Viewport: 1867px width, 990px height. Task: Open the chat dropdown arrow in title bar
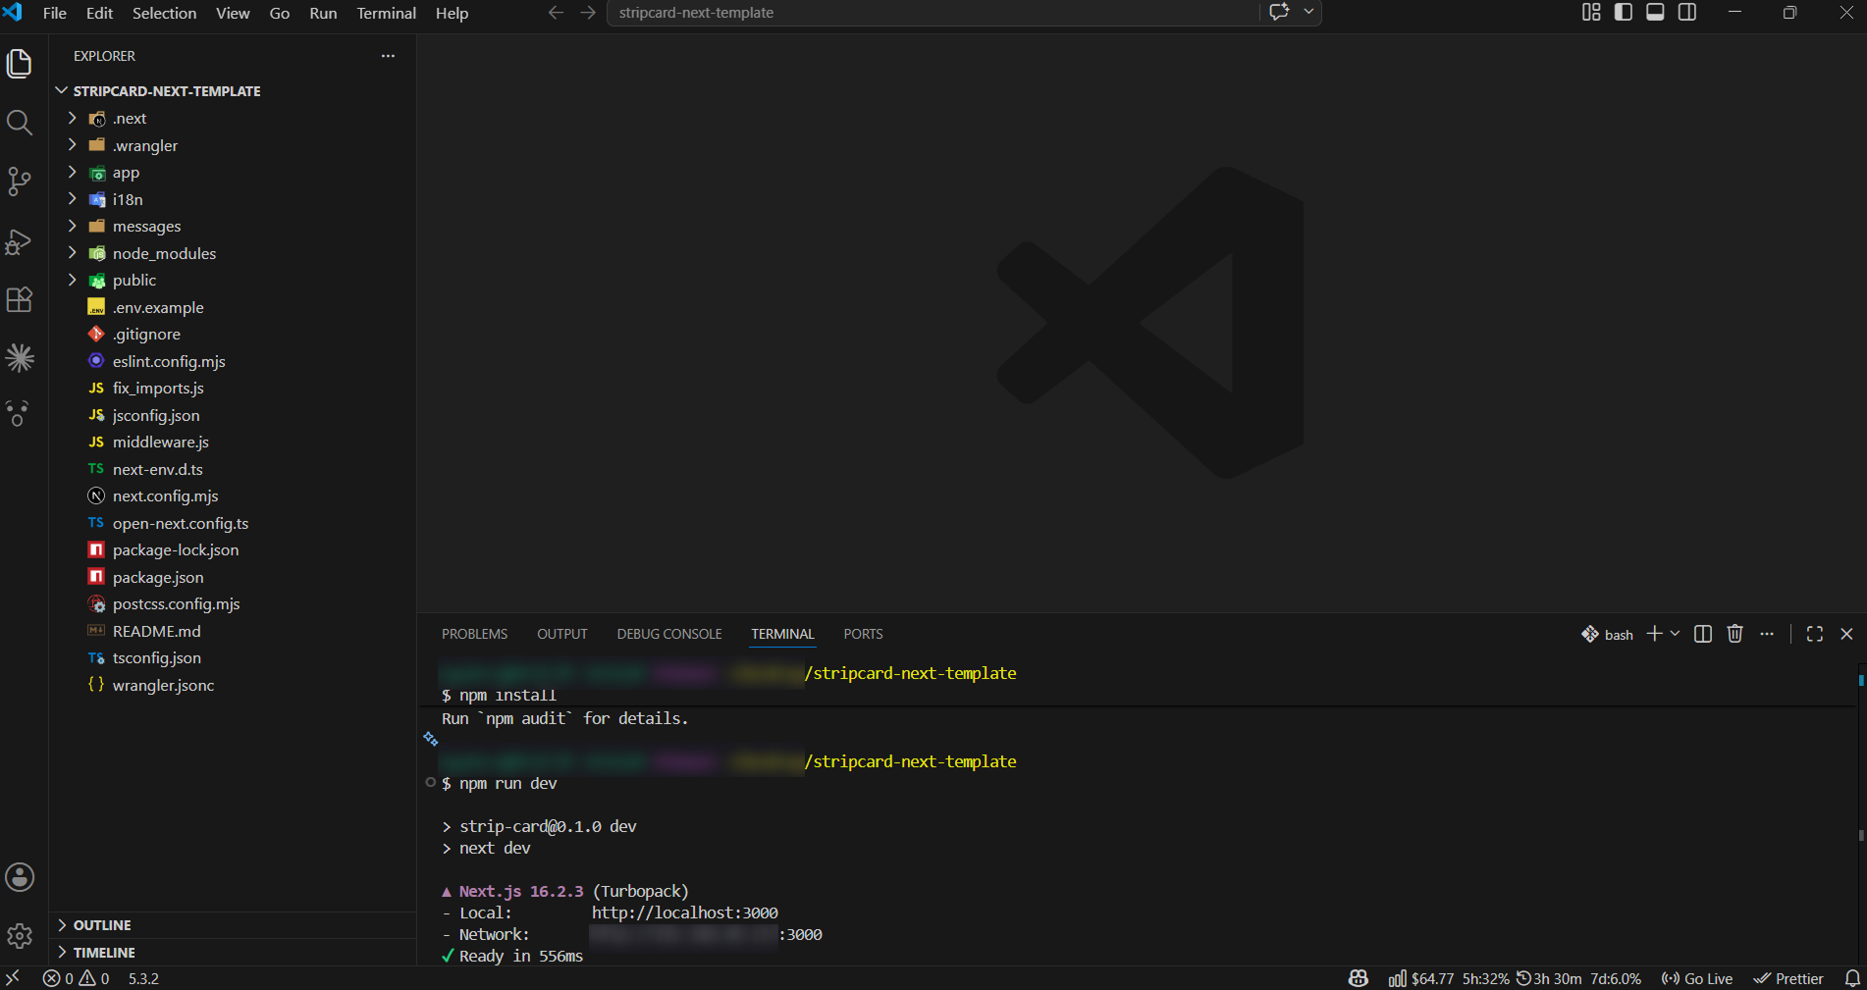pyautogui.click(x=1308, y=13)
